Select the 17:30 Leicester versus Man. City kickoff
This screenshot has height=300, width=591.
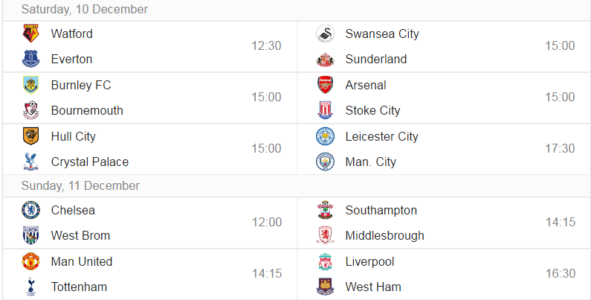(560, 148)
